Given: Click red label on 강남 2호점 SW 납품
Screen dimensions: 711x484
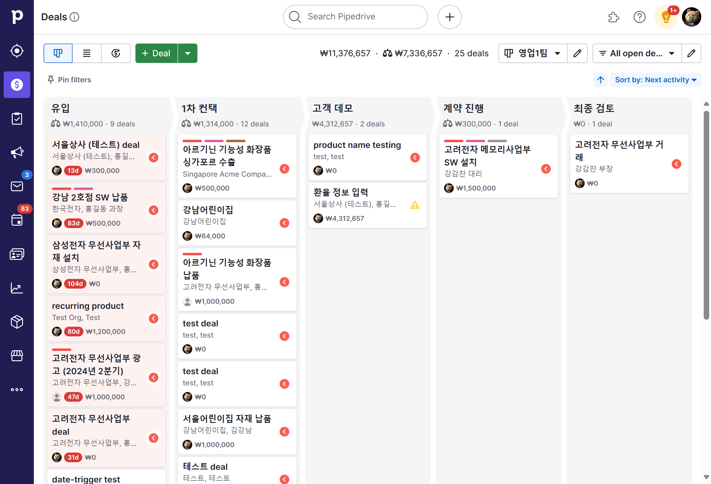Looking at the screenshot, I should pyautogui.click(x=61, y=189).
